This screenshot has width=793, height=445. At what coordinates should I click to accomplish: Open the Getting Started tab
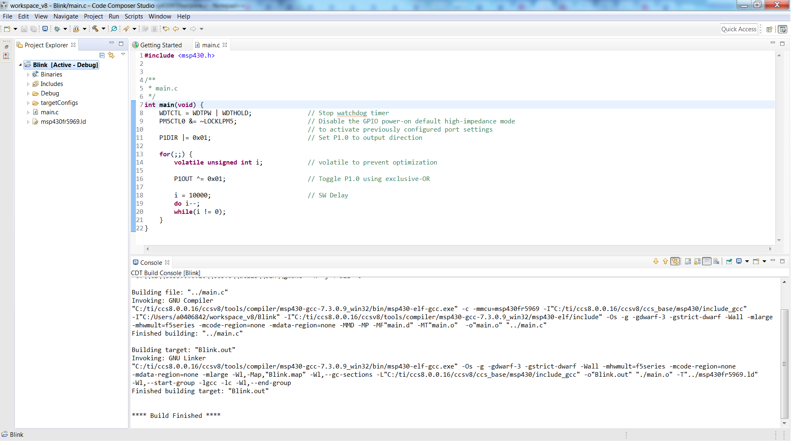(160, 44)
